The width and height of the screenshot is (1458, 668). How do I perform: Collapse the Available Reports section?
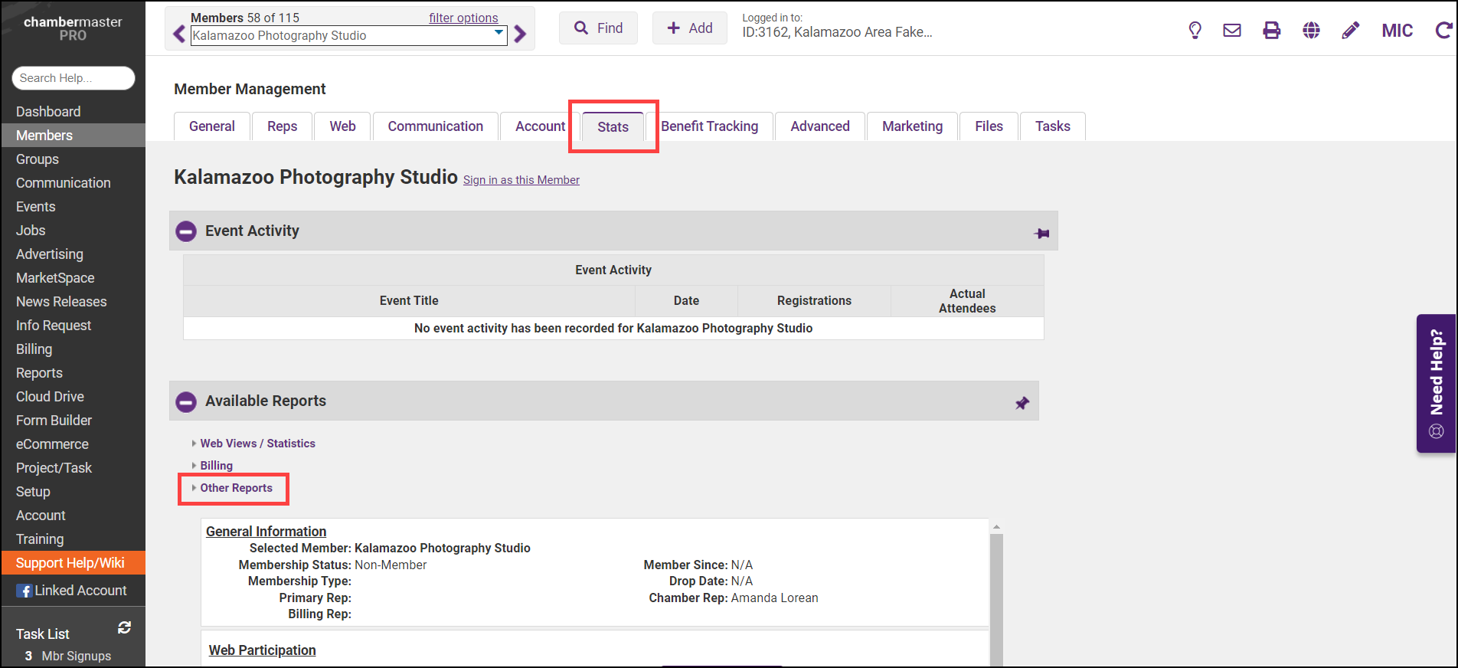[186, 401]
